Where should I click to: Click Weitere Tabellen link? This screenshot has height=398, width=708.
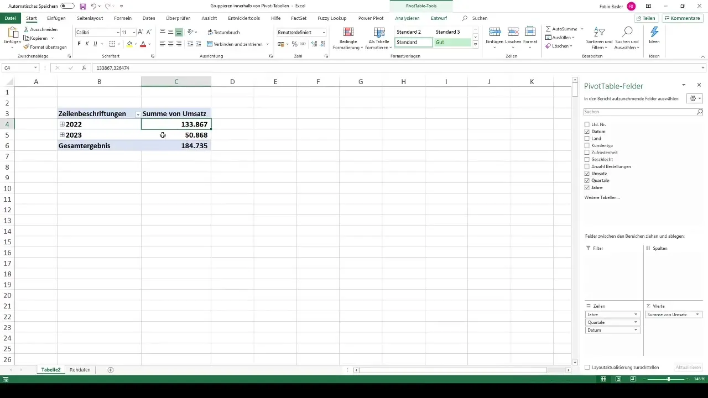(x=602, y=197)
